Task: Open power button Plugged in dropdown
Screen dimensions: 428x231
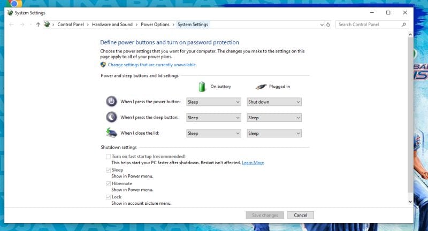Action: (274, 102)
